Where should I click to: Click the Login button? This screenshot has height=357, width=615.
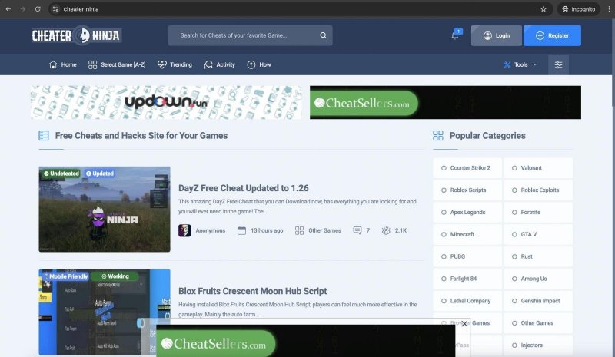tap(496, 35)
